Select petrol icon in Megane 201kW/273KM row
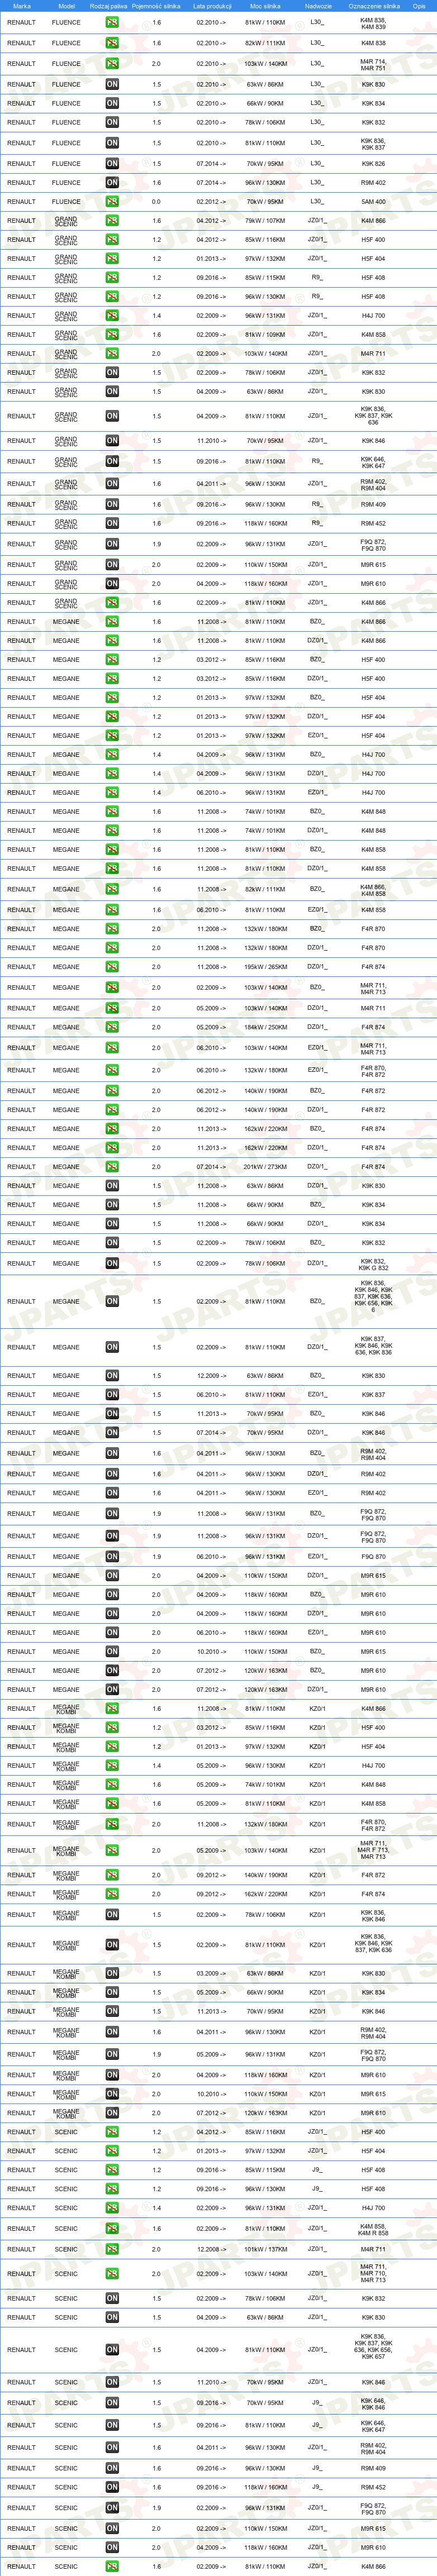Image resolution: width=437 pixels, height=2576 pixels. tap(112, 1167)
